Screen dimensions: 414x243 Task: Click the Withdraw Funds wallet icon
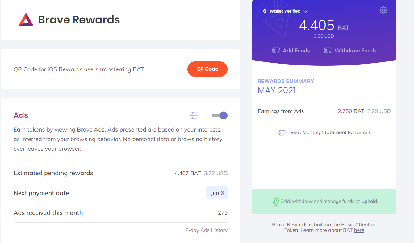point(328,50)
